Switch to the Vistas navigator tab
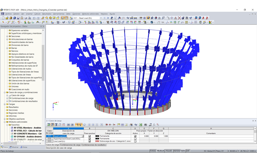Image resolution: width=257 pixels, height=161 pixels. click(x=24, y=147)
